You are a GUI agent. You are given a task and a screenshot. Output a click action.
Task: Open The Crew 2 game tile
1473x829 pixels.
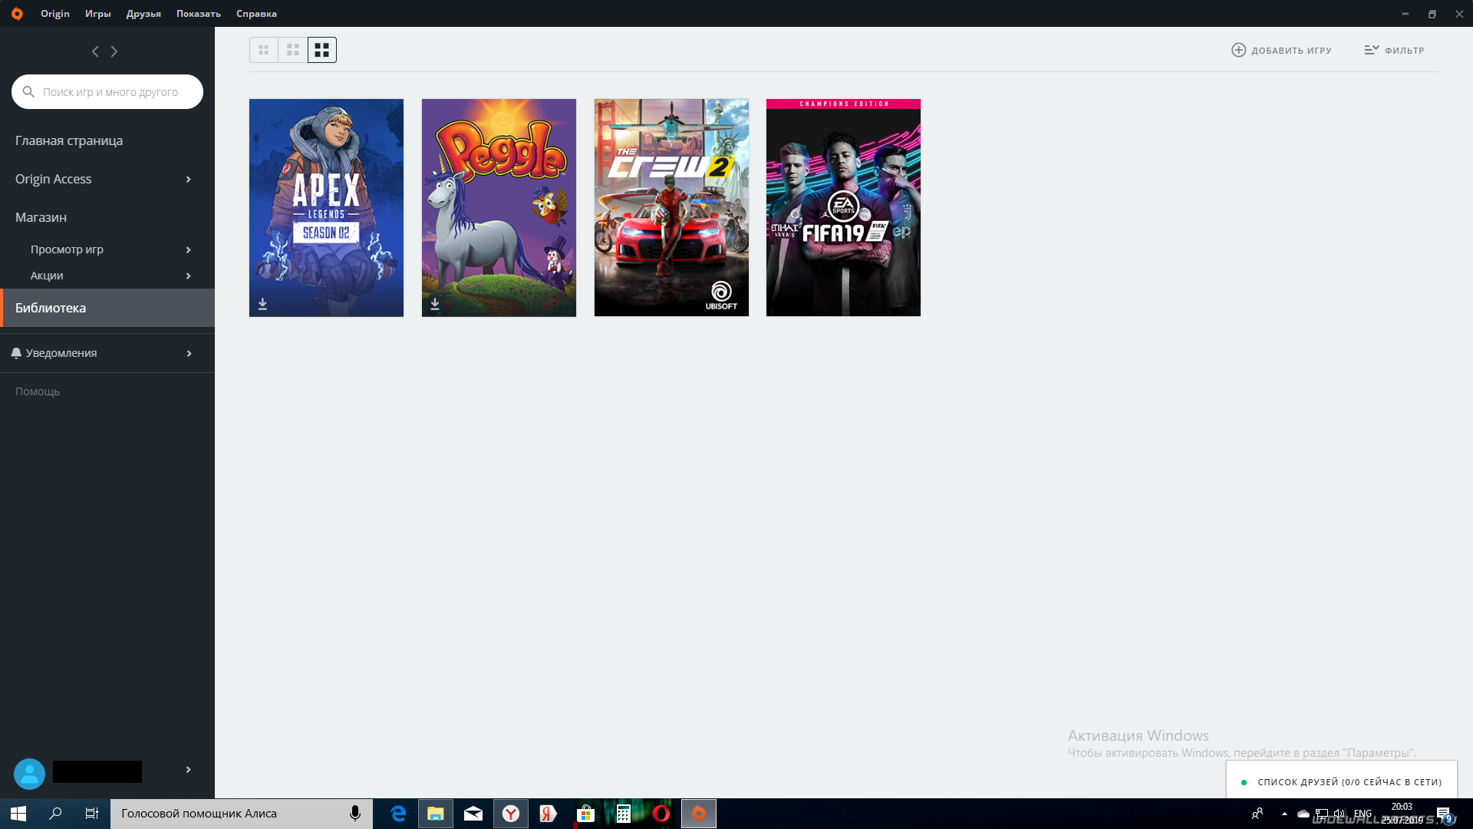(x=671, y=207)
